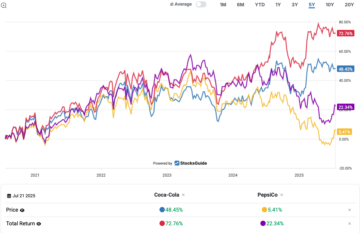Select the 20Y time range
Screen dimensions: 362x233
coord(349,5)
